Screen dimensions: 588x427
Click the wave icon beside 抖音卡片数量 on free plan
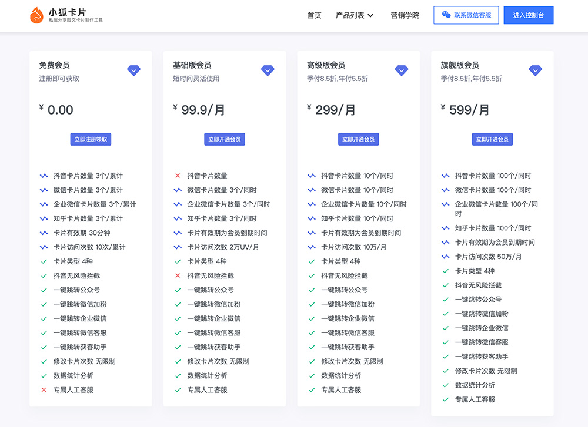point(44,176)
